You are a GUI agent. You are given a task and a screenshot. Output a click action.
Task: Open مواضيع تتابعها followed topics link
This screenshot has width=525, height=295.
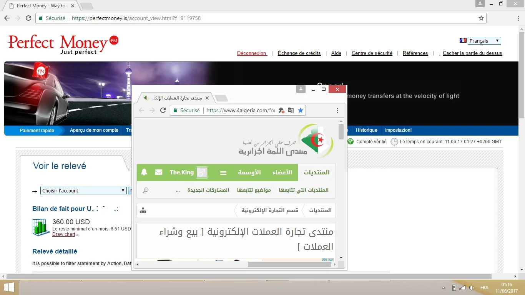[254, 190]
